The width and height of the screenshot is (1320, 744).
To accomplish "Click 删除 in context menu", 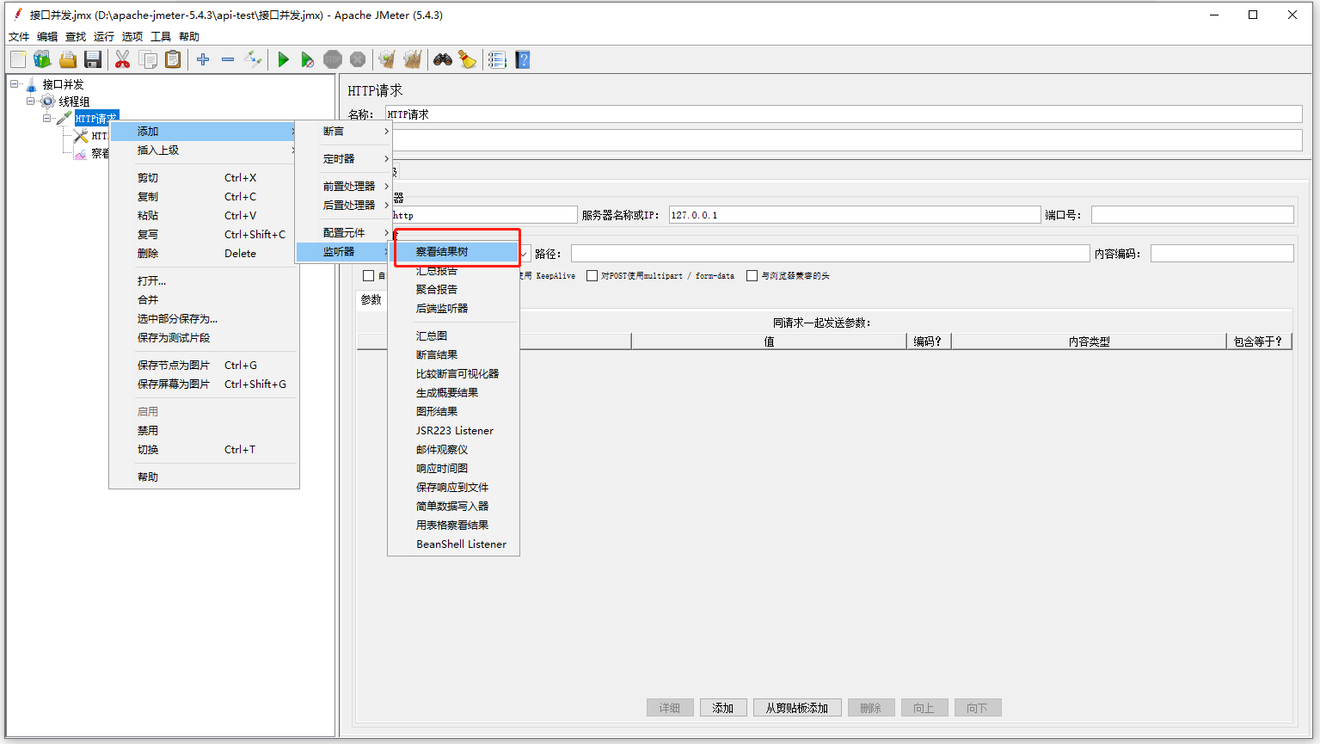I will pyautogui.click(x=204, y=253).
